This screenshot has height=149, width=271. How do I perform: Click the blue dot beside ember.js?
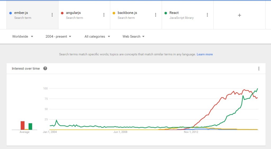point(11,13)
